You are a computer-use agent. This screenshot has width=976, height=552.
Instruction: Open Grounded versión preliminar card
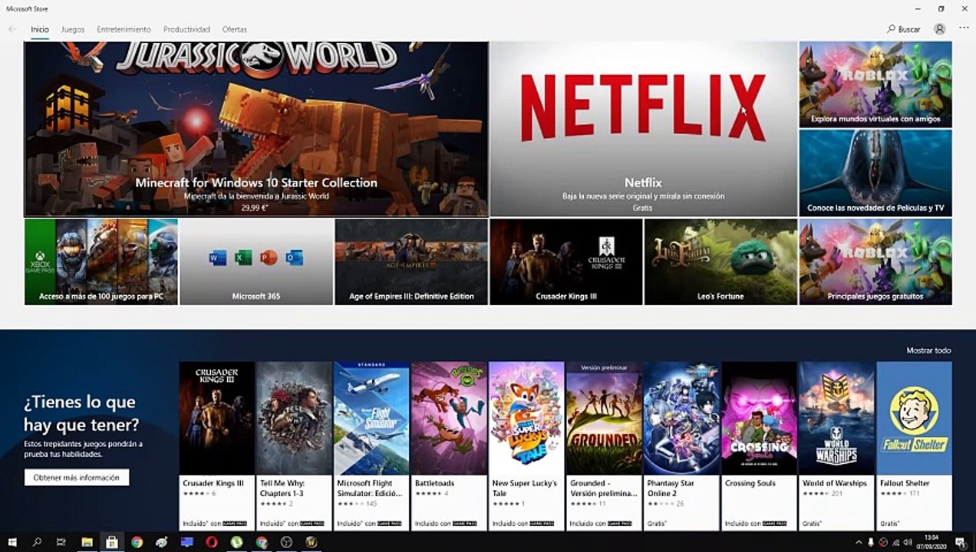(604, 445)
